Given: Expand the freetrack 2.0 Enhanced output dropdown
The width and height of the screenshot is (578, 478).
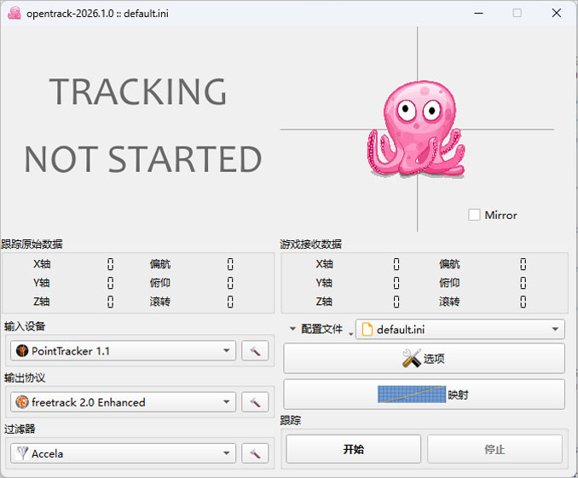Looking at the screenshot, I should pyautogui.click(x=123, y=402).
